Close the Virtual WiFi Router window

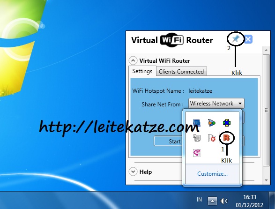pos(248,39)
